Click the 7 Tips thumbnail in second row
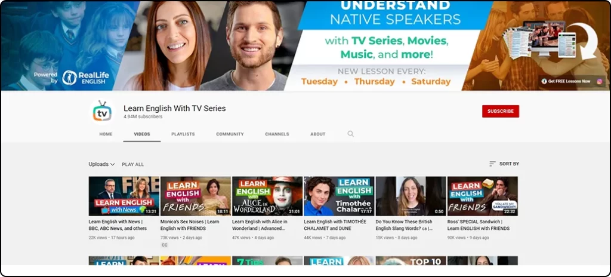Screen dimensions: 611x277 coord(267,261)
